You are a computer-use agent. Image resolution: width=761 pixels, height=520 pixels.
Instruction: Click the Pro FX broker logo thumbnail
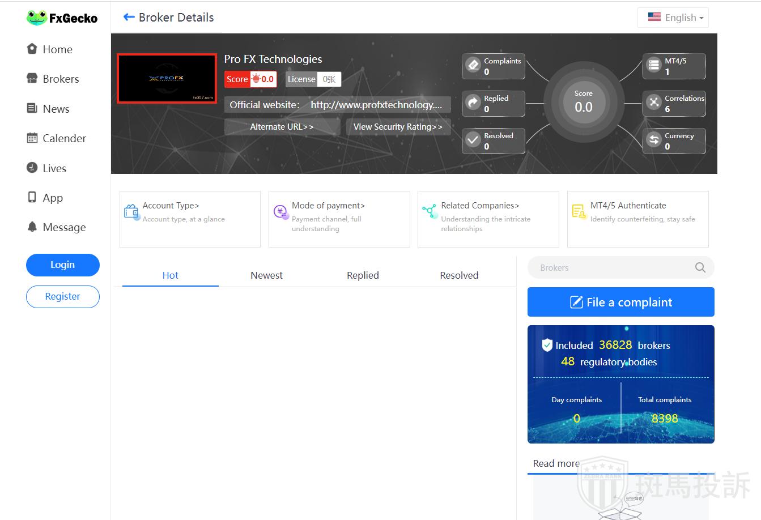tap(167, 79)
